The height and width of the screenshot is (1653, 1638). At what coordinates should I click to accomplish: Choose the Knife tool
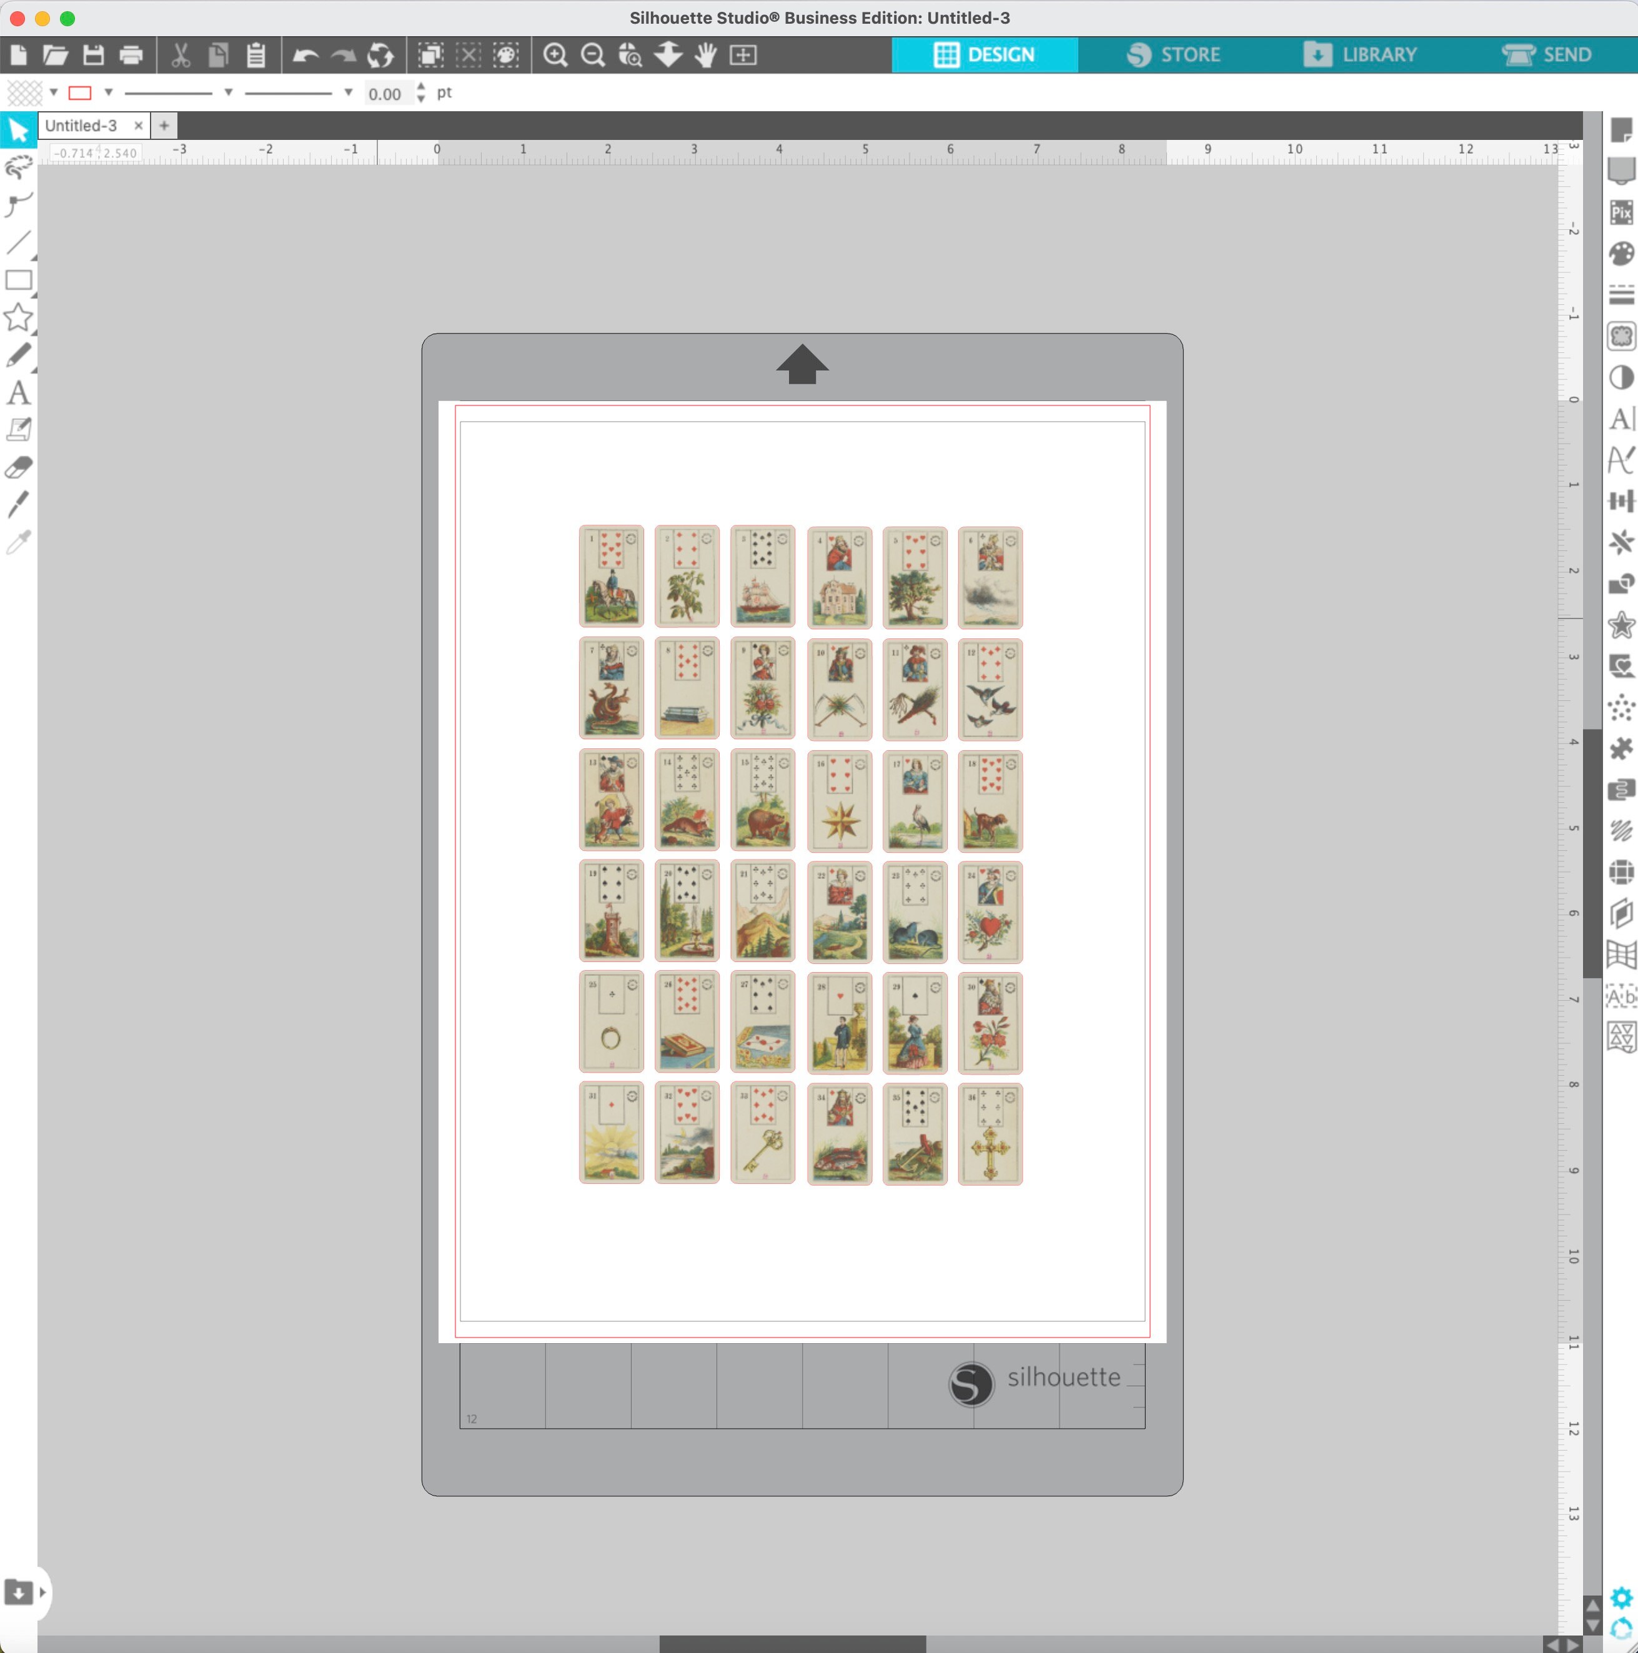[x=18, y=505]
